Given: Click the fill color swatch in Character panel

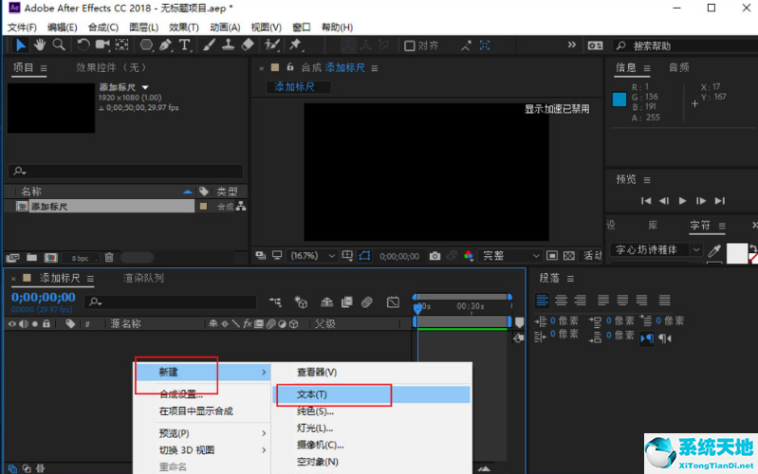Looking at the screenshot, I should 737,254.
